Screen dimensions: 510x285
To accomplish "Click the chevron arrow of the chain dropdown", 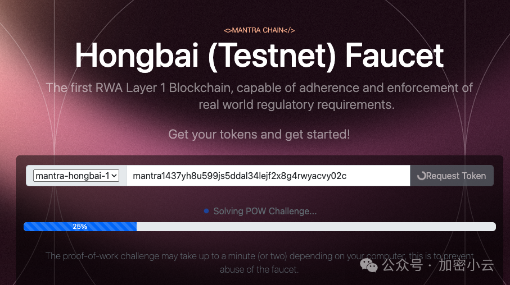I will tap(114, 176).
